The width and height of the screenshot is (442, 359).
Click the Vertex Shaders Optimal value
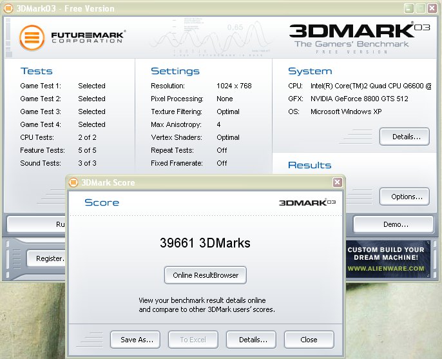(228, 137)
